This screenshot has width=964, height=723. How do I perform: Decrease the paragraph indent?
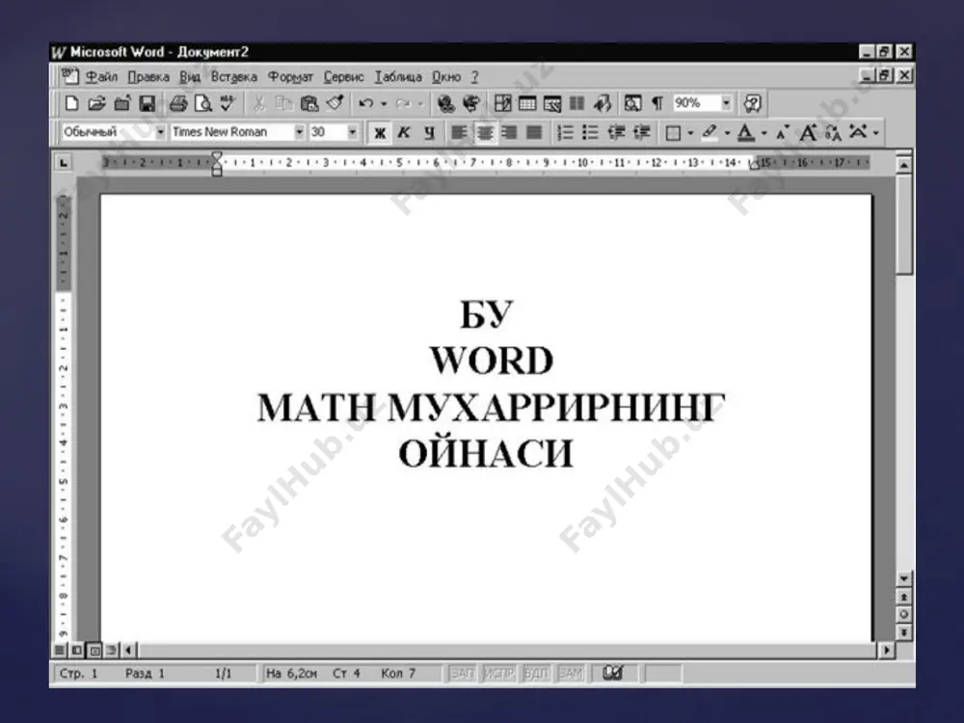tap(616, 132)
